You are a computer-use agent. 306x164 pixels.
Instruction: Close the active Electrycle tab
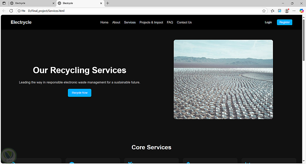coord(101,3)
